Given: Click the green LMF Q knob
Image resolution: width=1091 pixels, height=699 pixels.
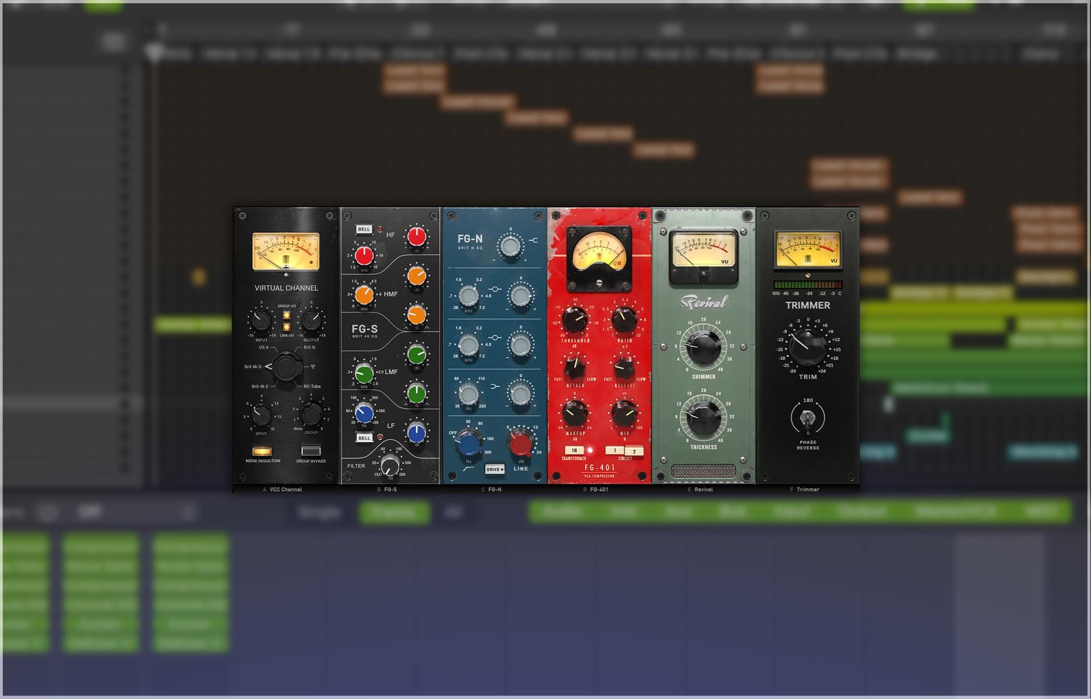Looking at the screenshot, I should (x=417, y=393).
